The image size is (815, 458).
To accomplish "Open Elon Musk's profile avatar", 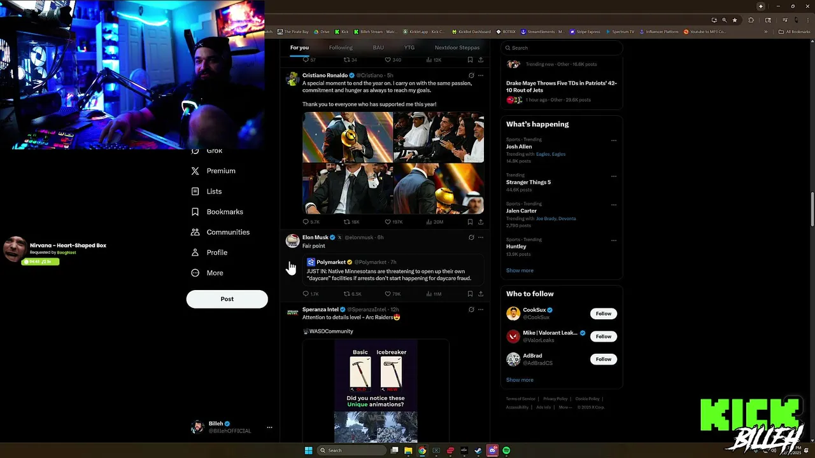I will click(292, 240).
